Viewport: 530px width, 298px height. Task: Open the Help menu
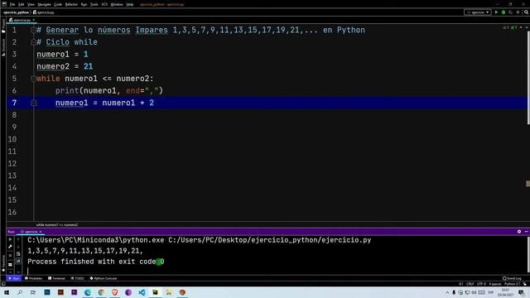[x=130, y=4]
